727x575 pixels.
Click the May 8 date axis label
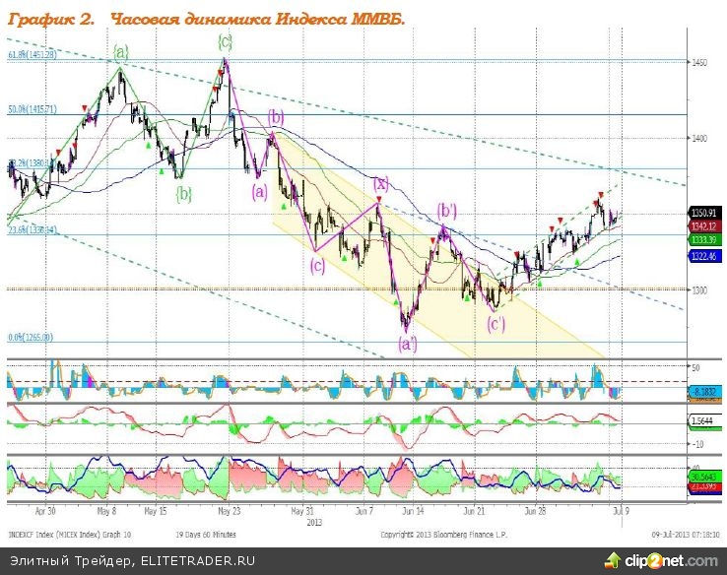(106, 511)
